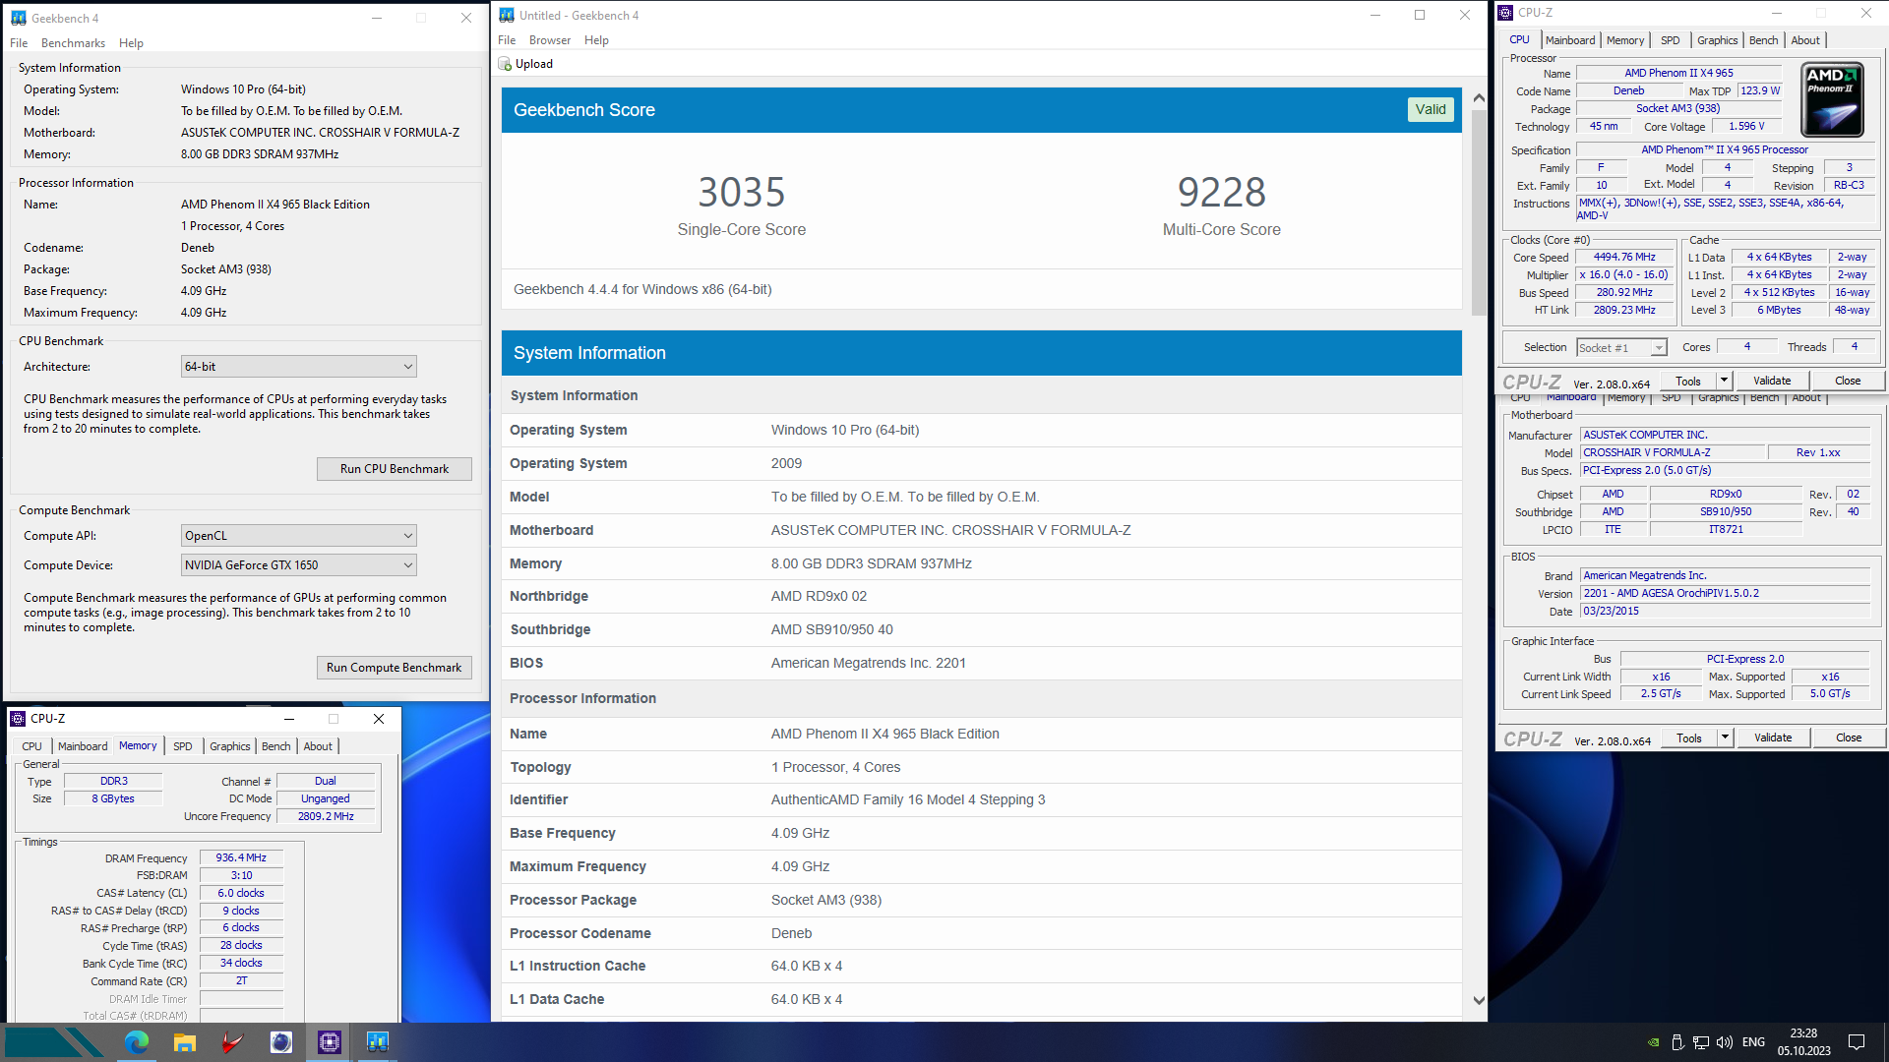Open the Action Center notification icon

click(x=1857, y=1042)
